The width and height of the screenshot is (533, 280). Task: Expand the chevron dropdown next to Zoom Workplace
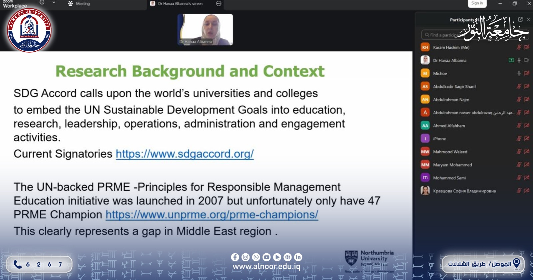click(x=54, y=3)
